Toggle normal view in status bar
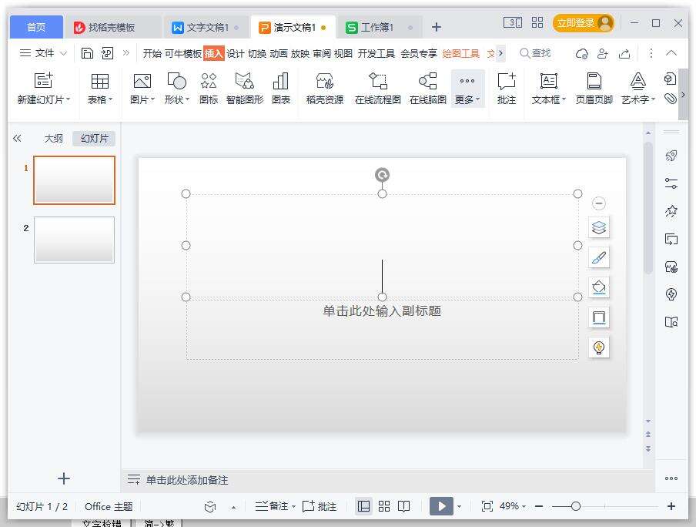696x527 pixels. (x=363, y=506)
